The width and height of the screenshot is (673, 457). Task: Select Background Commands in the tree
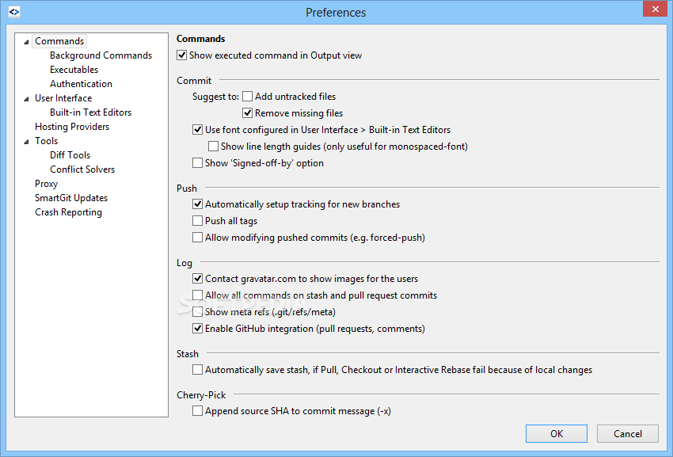pos(101,55)
